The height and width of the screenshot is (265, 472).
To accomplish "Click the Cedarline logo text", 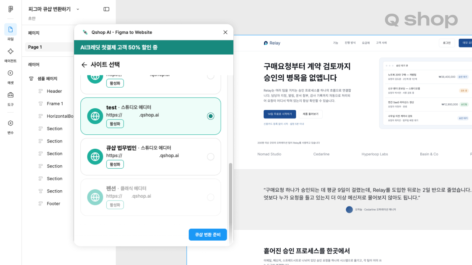I will coord(322,154).
